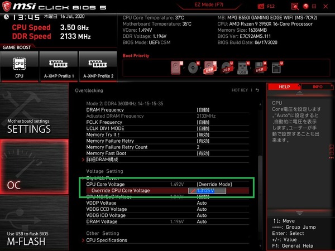Select the USB key boot device
Viewport: 335px width, 251px height.
243,67
